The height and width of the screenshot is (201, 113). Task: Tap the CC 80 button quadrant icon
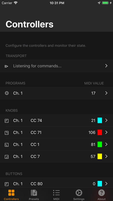pyautogui.click(x=7, y=184)
